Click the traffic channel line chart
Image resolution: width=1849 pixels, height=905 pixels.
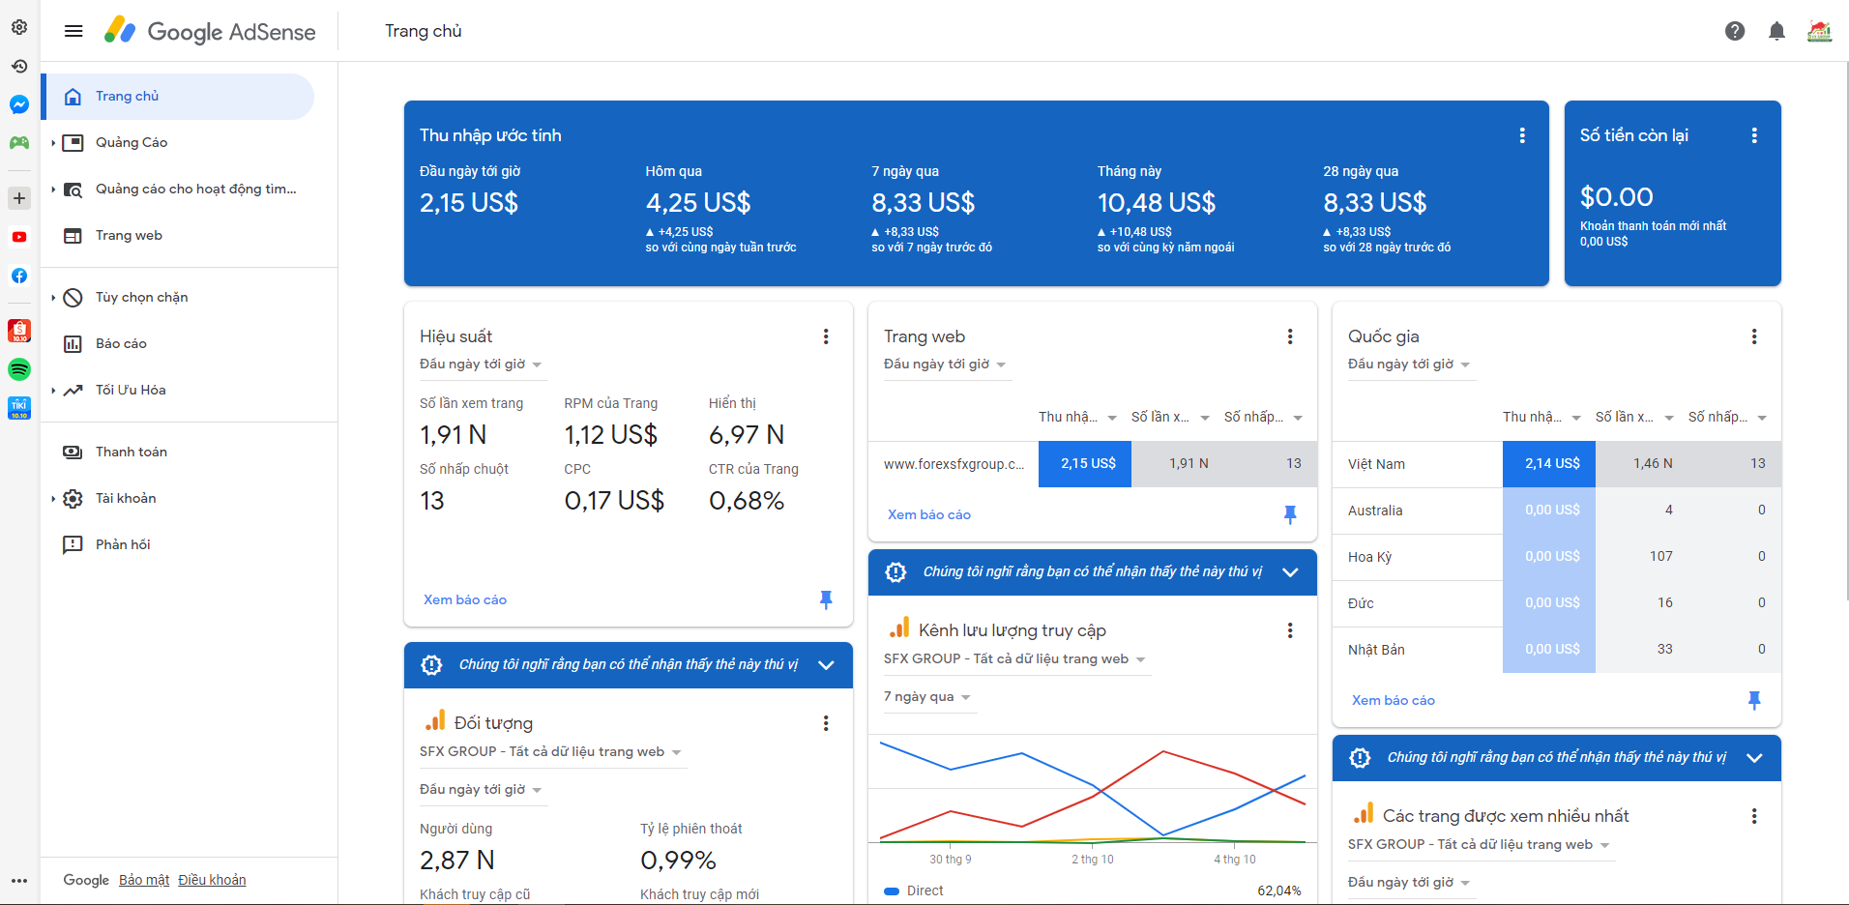[x=1093, y=791]
